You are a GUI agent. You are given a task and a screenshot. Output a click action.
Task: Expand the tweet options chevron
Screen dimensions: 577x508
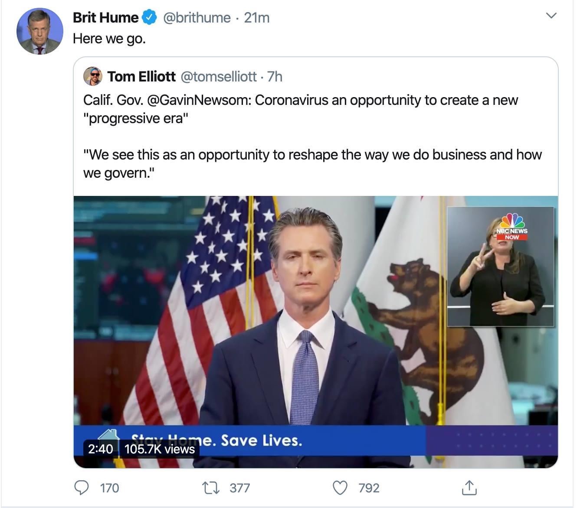[x=551, y=16]
